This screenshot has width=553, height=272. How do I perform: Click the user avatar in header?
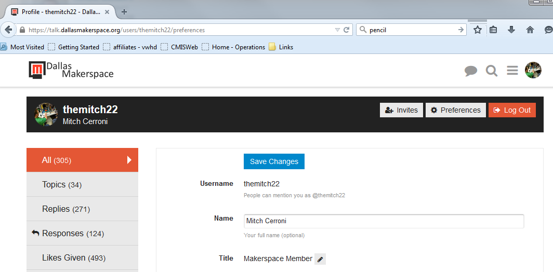(533, 70)
